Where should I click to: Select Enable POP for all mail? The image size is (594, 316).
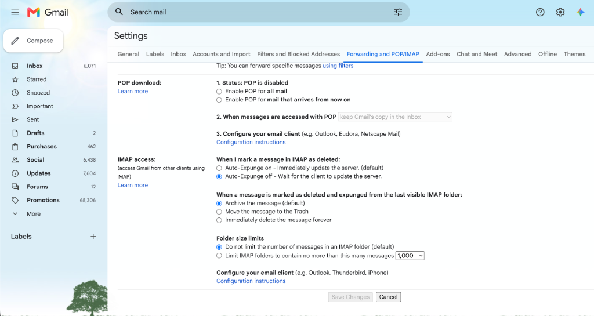[219, 92]
